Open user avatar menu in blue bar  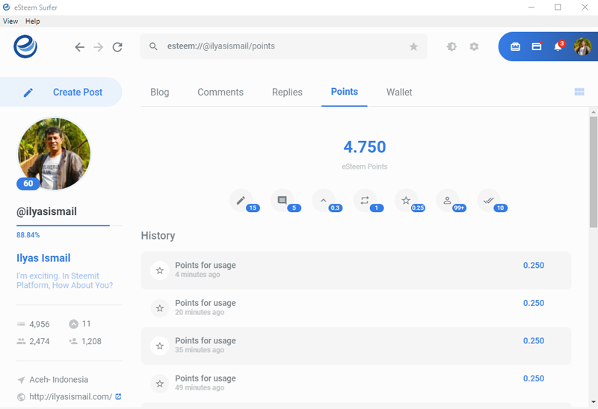point(582,46)
